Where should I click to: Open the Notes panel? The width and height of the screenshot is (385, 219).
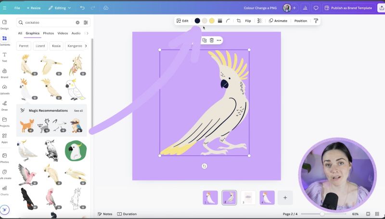pos(105,214)
